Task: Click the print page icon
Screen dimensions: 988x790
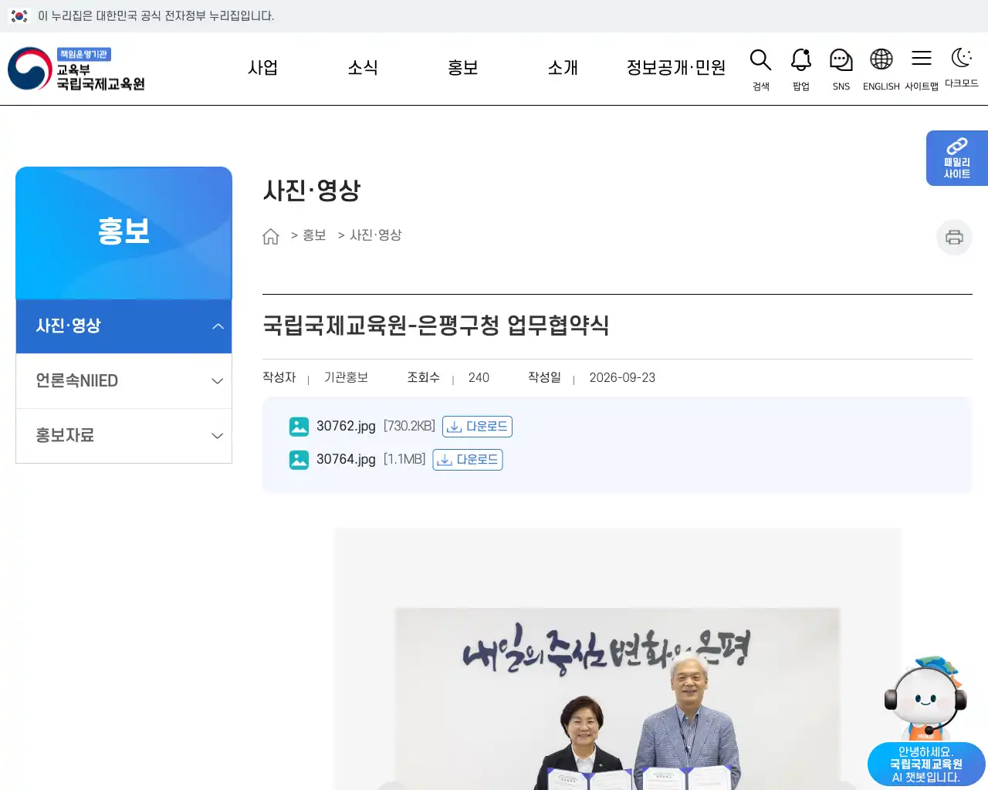Action: coord(954,237)
